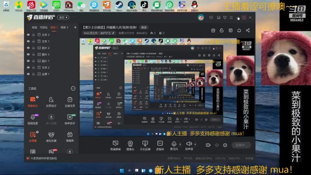The image size is (311, 175).
Task: Switch to the 场景 3 tab
Action: 64,27
